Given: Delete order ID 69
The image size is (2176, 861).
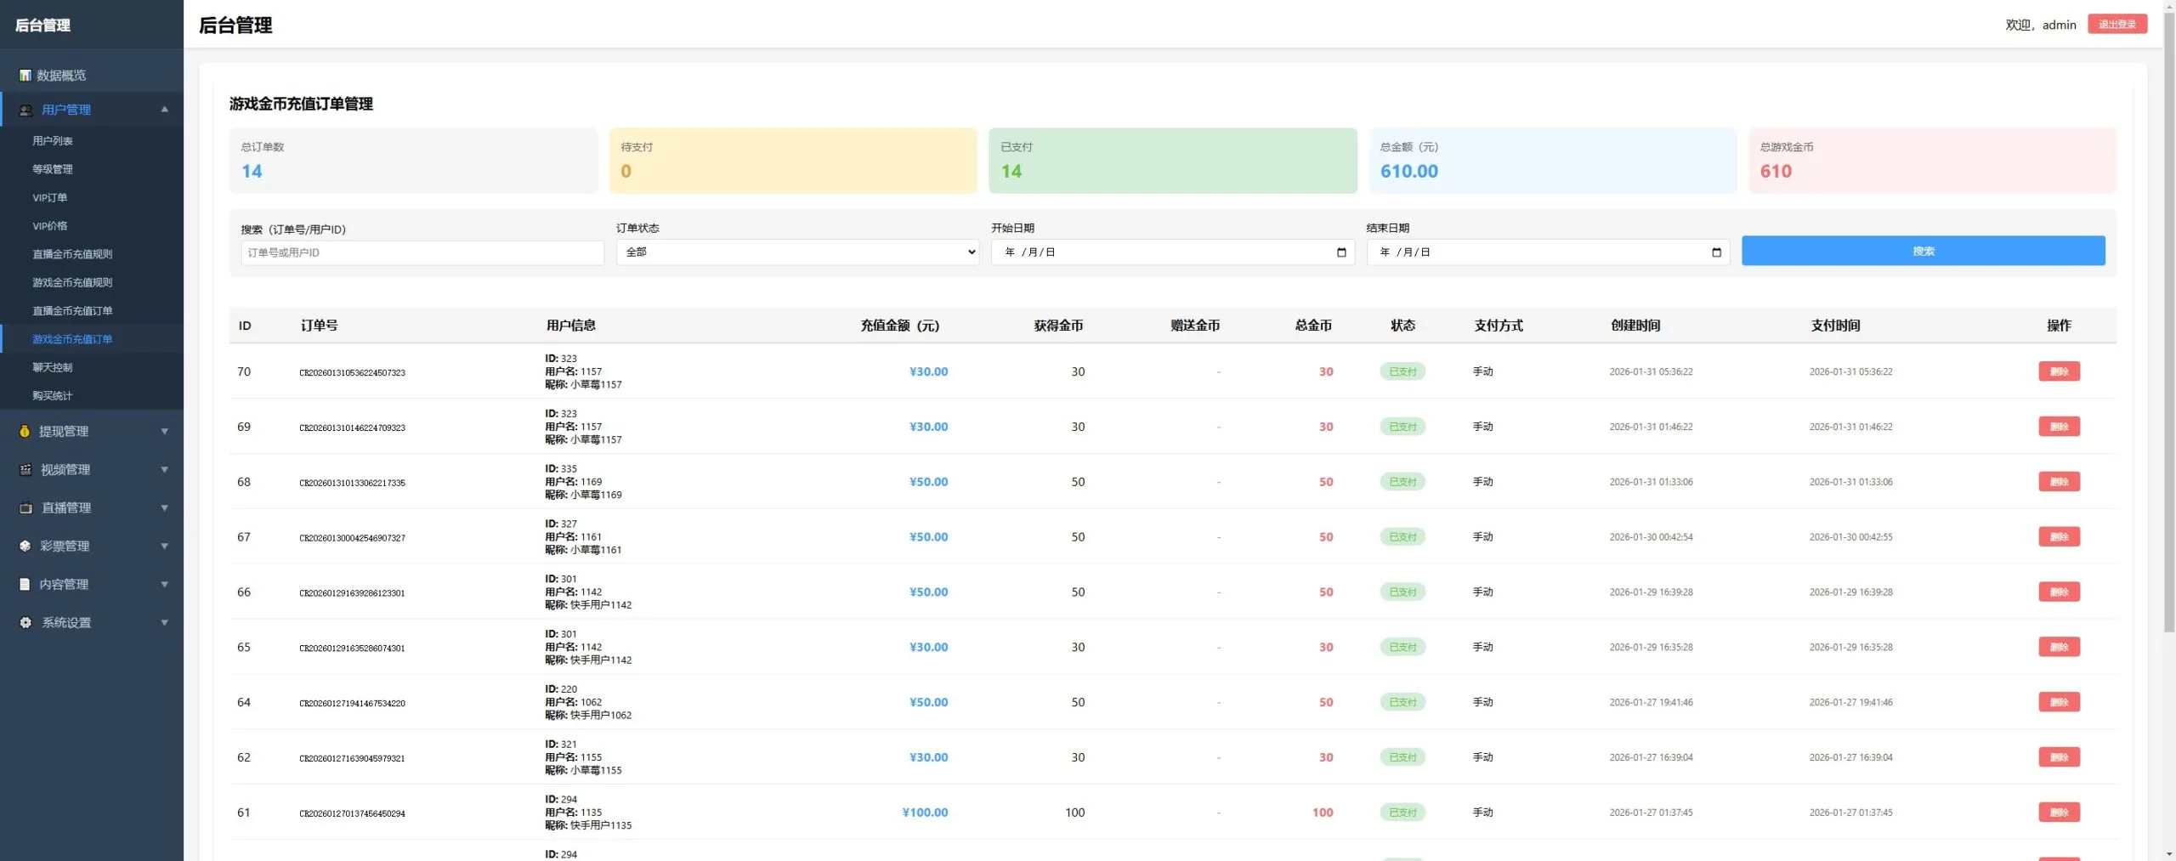Looking at the screenshot, I should tap(2059, 427).
